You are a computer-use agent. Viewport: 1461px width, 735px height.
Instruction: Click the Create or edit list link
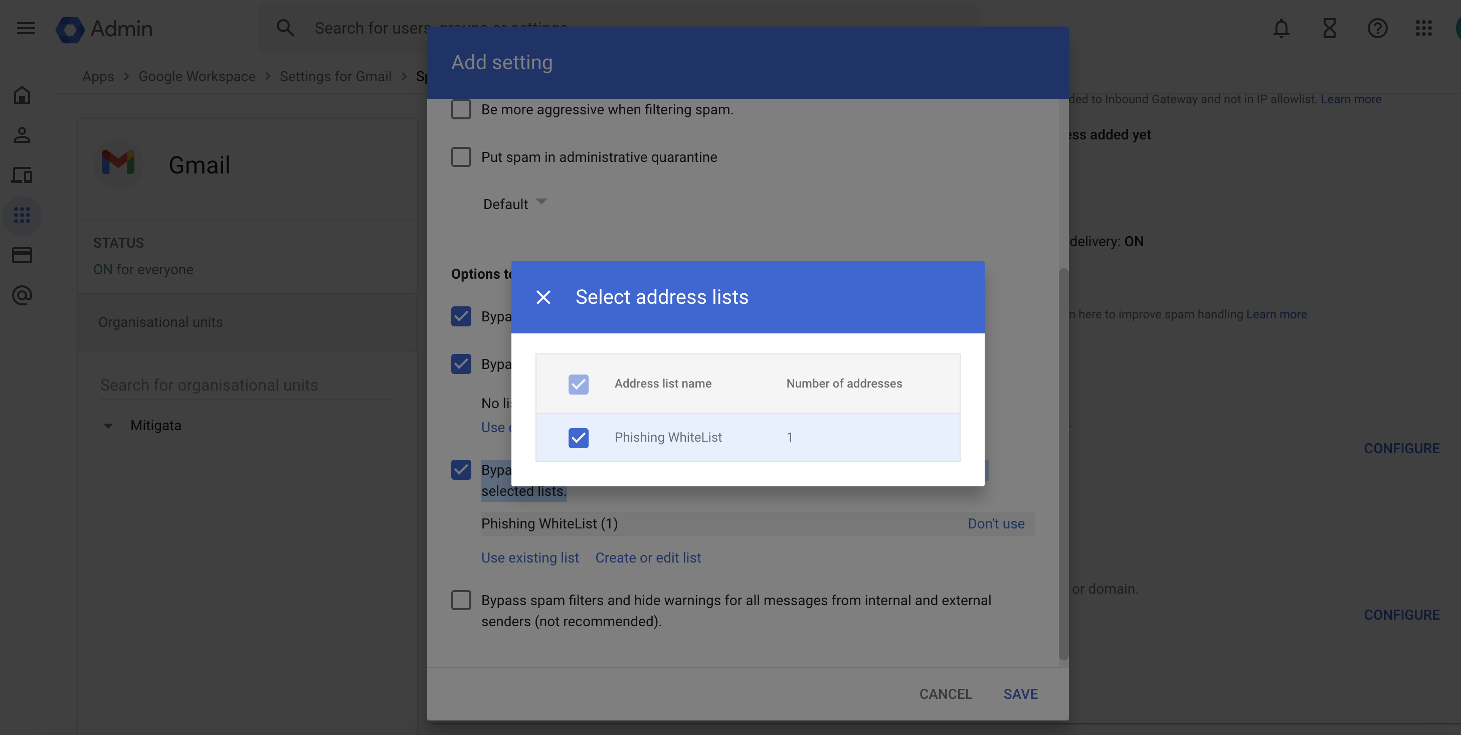point(648,557)
